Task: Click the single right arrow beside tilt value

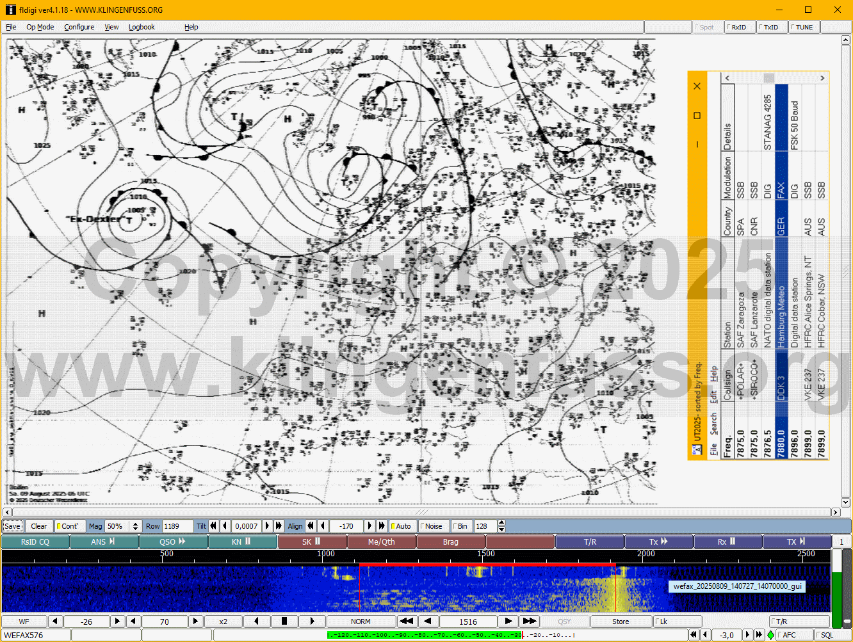Action: point(268,526)
